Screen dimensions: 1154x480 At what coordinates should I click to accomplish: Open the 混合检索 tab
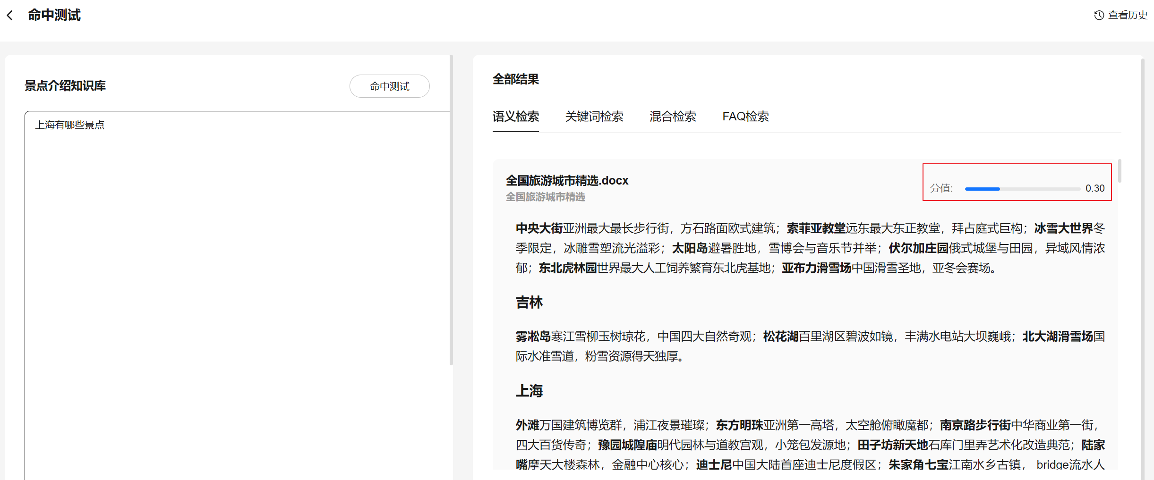point(672,117)
